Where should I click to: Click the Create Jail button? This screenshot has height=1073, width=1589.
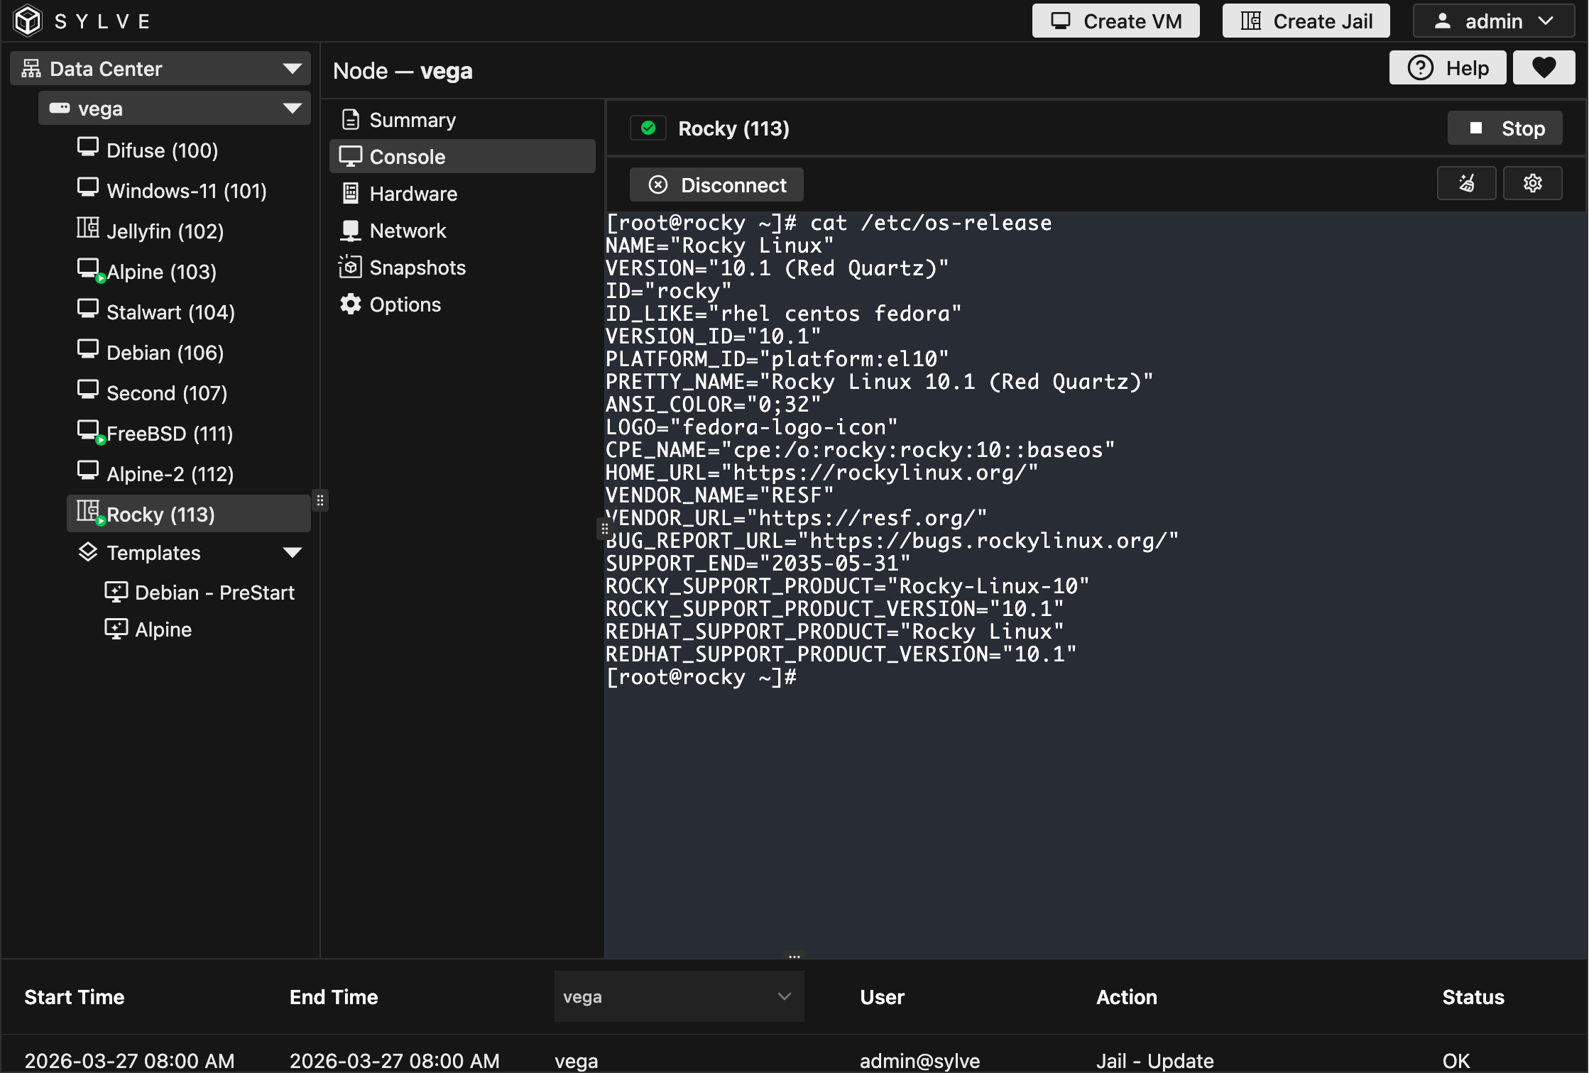click(1306, 21)
